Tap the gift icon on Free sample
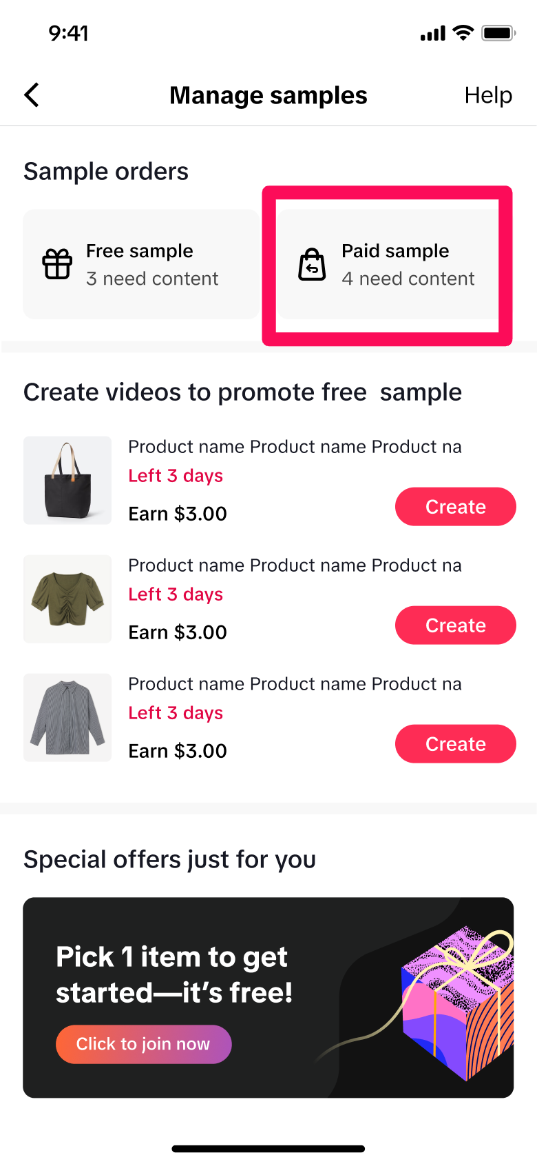This screenshot has height=1164, width=537. coord(57,264)
